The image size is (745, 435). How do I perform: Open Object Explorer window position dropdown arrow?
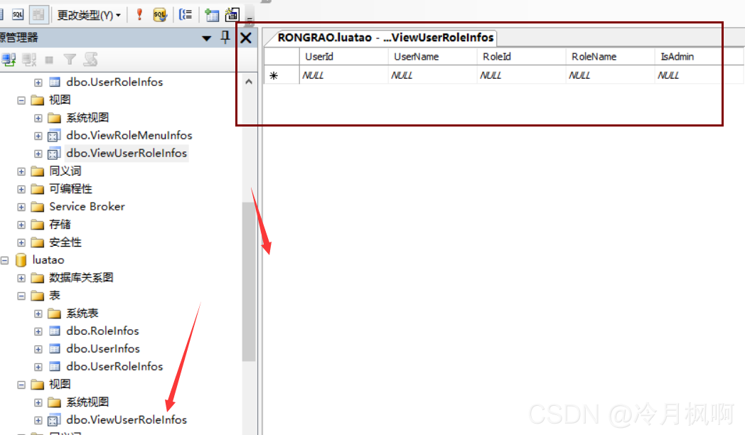point(206,38)
